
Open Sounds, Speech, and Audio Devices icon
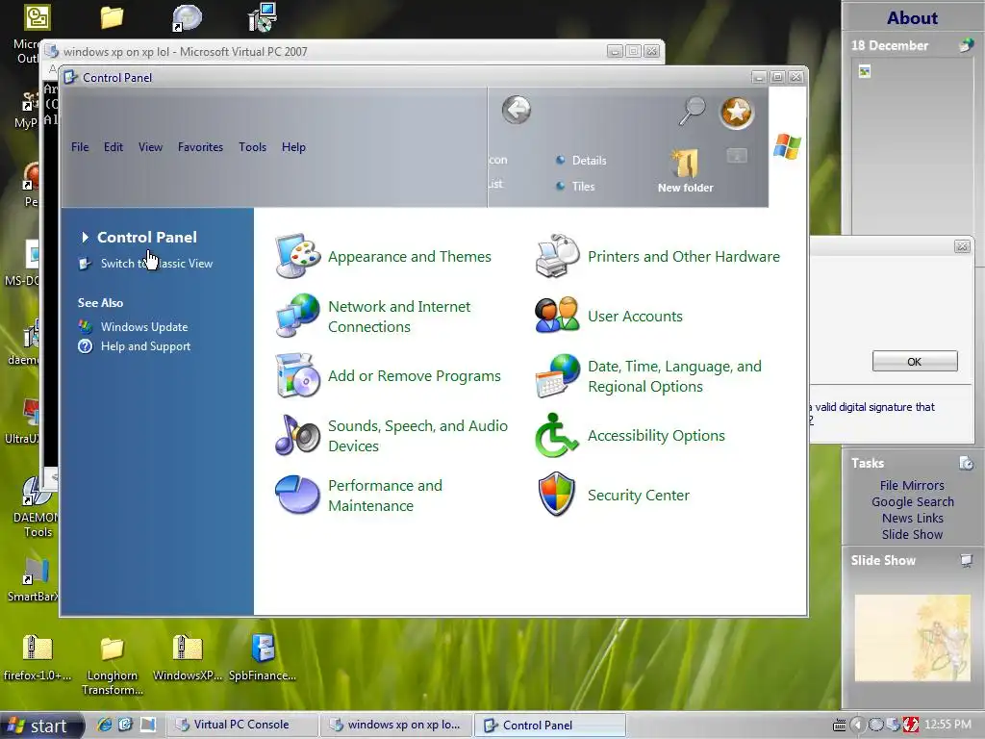point(298,436)
